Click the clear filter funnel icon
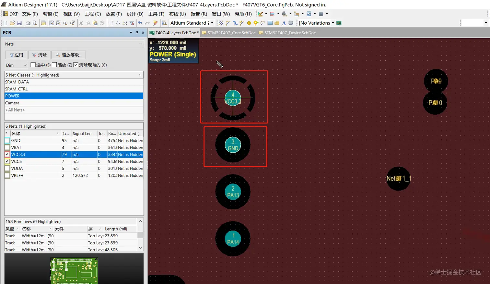This screenshot has width=490, height=284. pyautogui.click(x=132, y=23)
